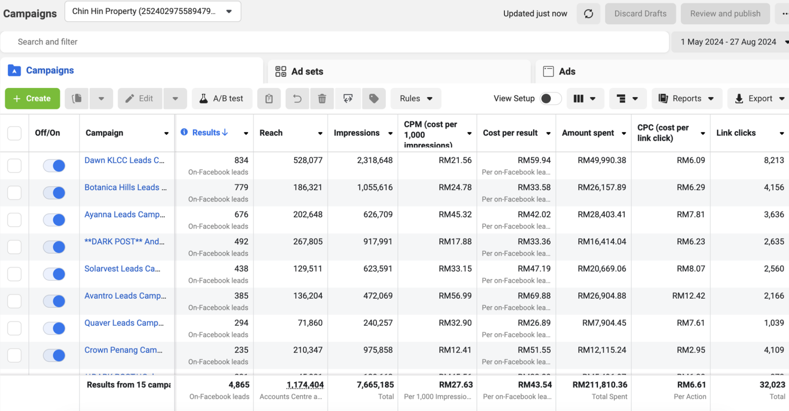
Task: Click the Results info icon
Action: 184,132
